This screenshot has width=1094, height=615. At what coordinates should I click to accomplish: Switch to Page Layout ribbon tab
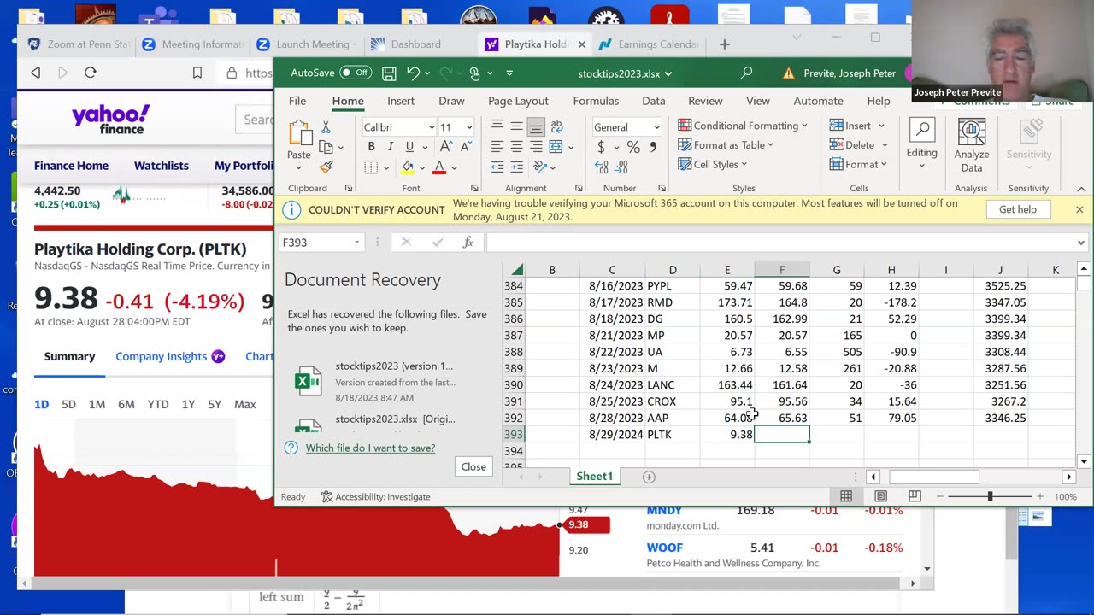click(x=518, y=101)
